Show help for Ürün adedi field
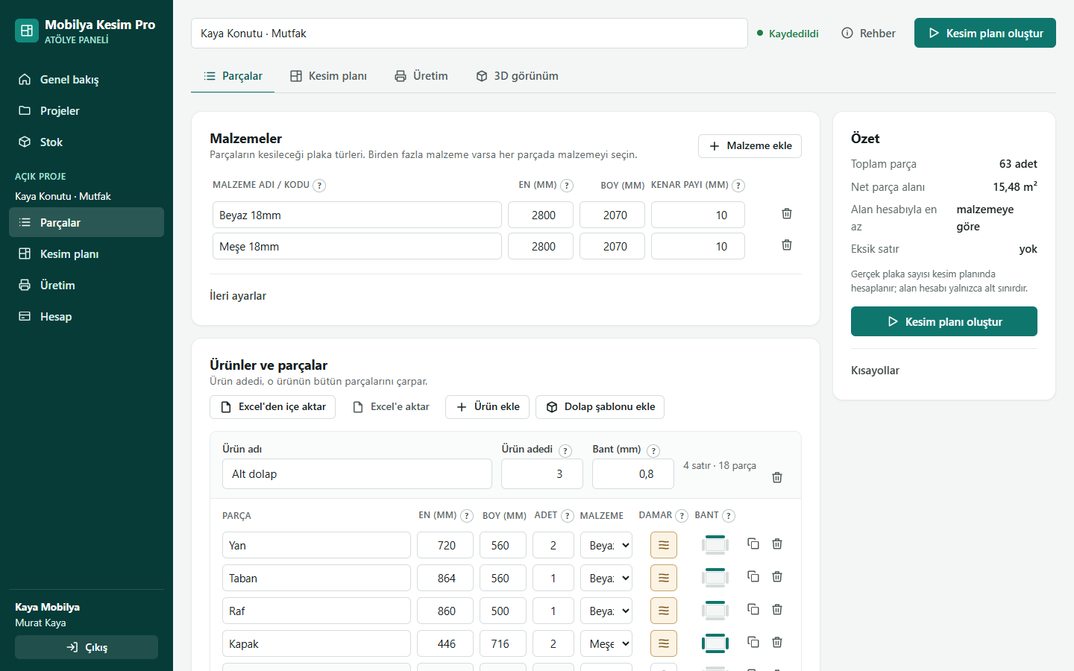 565,450
